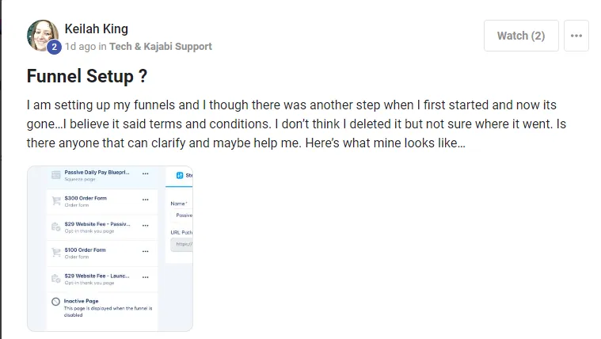Click the $300 Order Form cart icon
The height and width of the screenshot is (339, 601).
coord(56,200)
